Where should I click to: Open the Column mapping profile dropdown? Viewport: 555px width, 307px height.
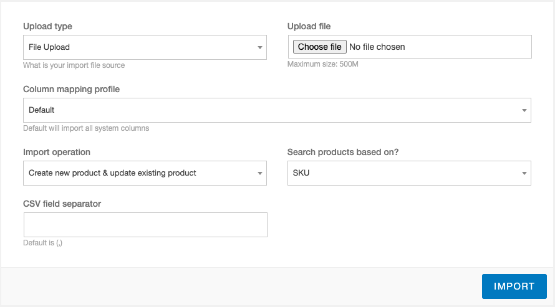pyautogui.click(x=277, y=110)
